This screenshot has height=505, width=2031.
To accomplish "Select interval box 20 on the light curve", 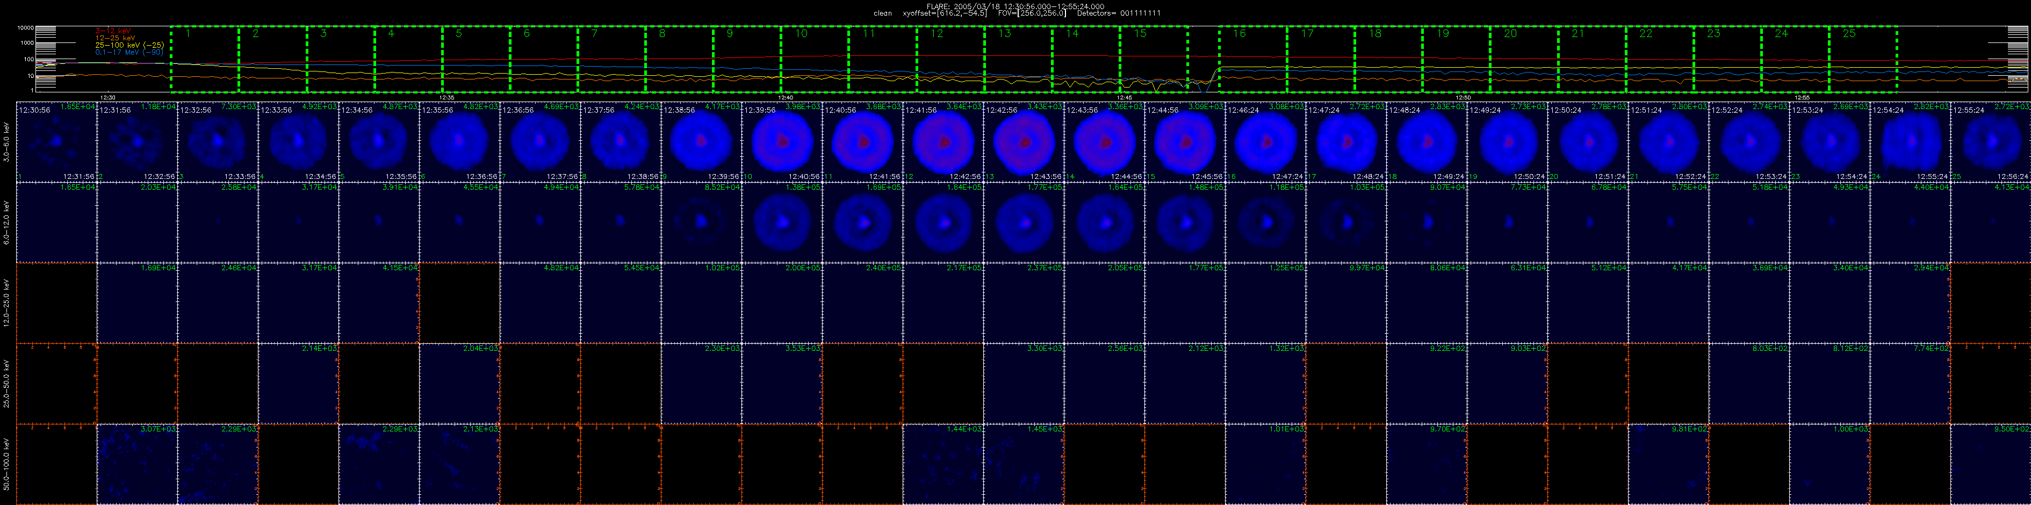I will point(1524,59).
